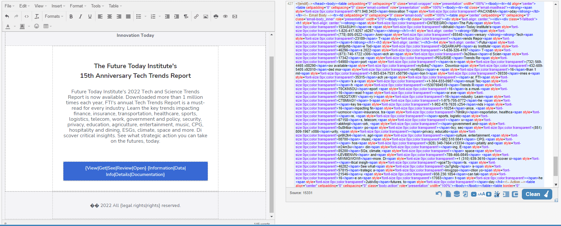Click the undo arrow in editor toolbar
Viewport: 561px width, 226px height.
click(7, 16)
